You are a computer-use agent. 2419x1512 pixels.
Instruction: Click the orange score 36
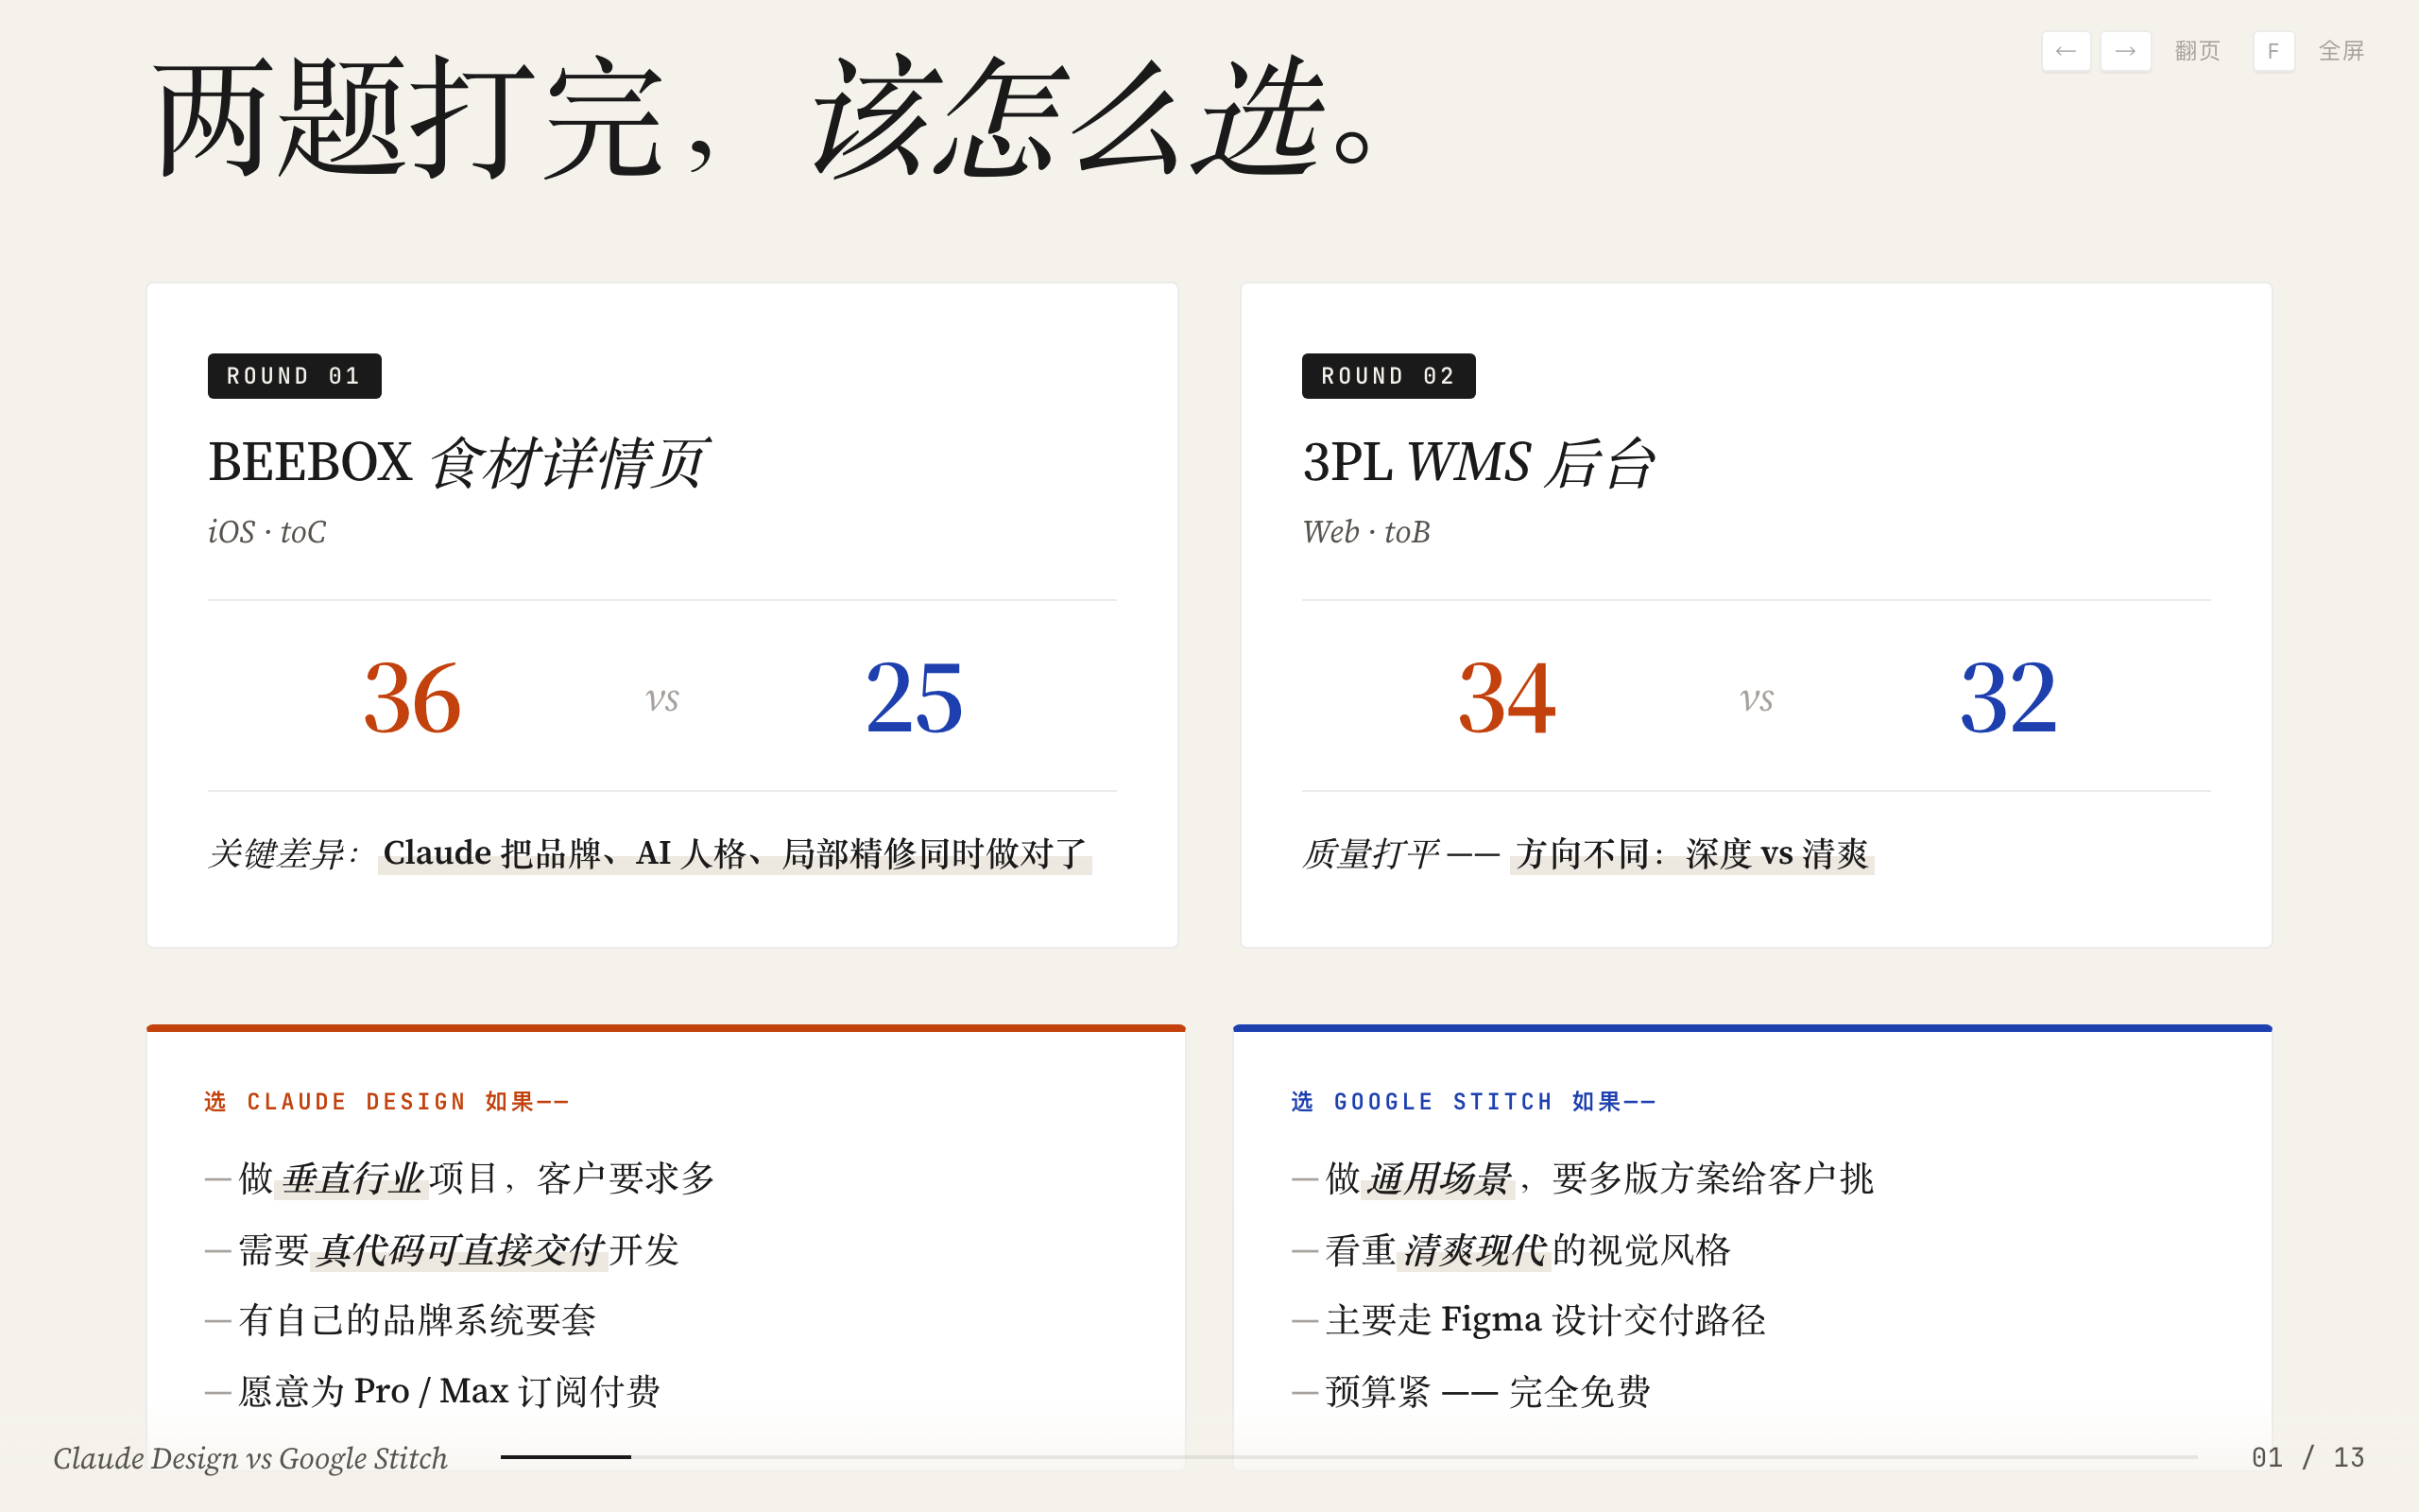412,698
